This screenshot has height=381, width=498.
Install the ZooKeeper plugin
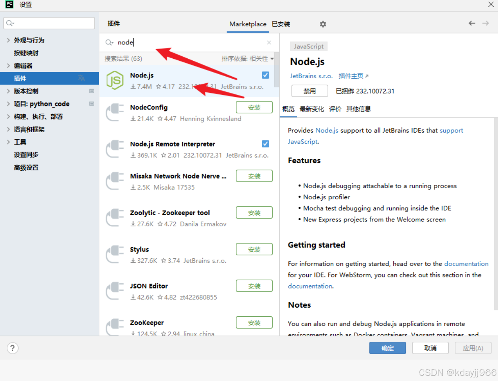click(x=254, y=323)
